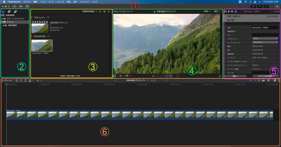Open the info inspector icon

coord(236,12)
